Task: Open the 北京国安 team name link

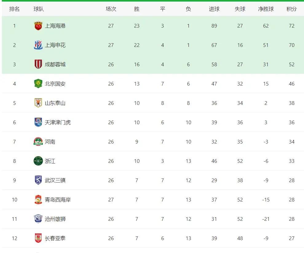Action: coord(55,84)
